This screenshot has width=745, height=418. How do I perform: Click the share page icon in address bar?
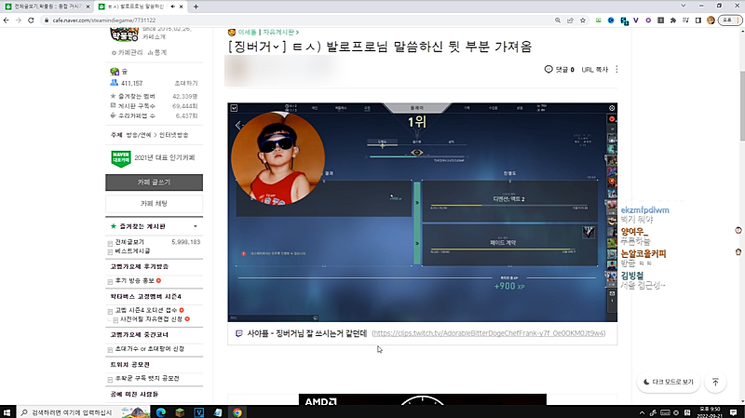tap(570, 20)
